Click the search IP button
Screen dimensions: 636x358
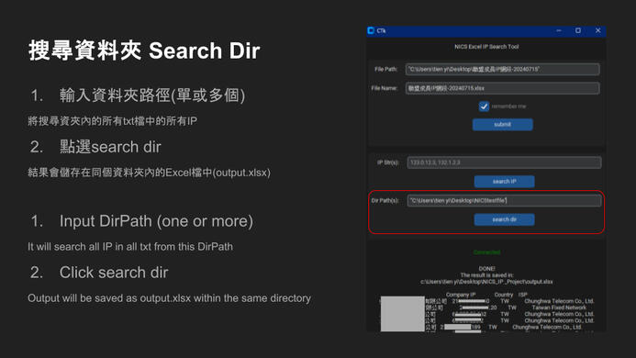click(x=504, y=182)
